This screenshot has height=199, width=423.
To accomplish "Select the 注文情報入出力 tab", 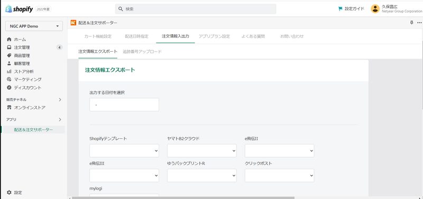I will click(x=176, y=36).
